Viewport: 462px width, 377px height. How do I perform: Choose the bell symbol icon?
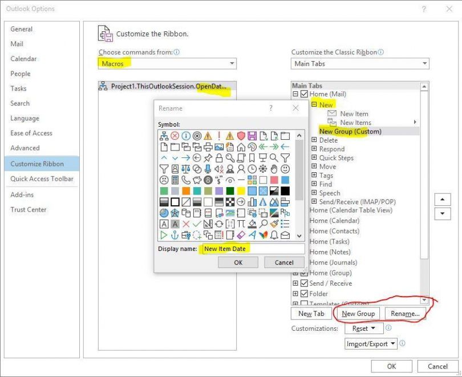pyautogui.click(x=274, y=235)
